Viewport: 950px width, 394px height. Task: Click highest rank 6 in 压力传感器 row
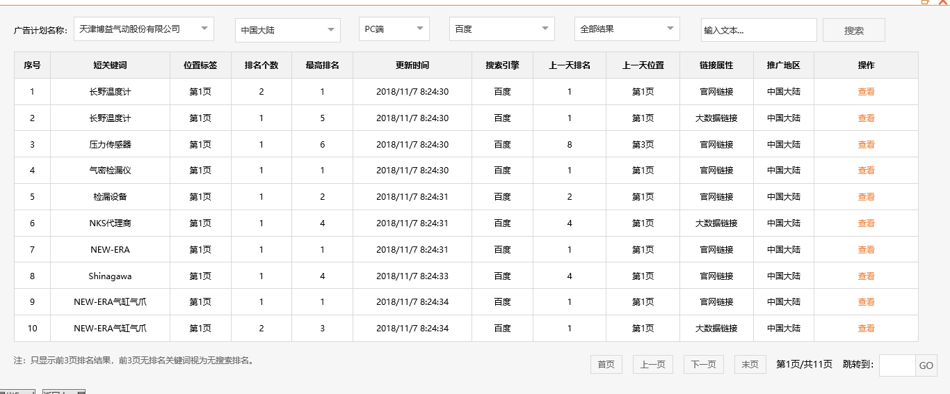[x=323, y=145]
